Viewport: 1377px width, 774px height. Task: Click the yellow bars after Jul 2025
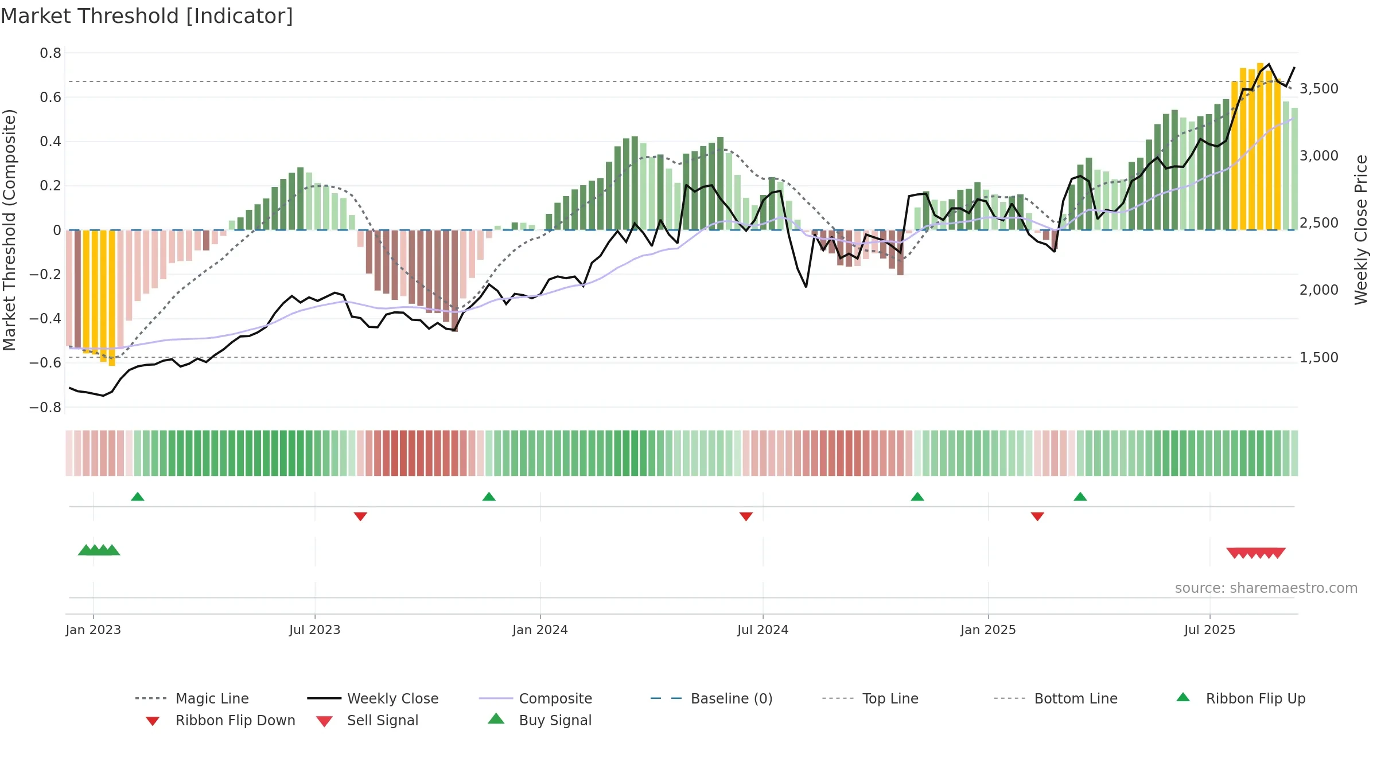(x=1256, y=147)
